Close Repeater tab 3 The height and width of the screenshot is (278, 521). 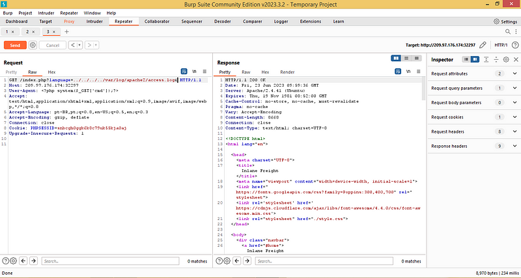pyautogui.click(x=54, y=32)
